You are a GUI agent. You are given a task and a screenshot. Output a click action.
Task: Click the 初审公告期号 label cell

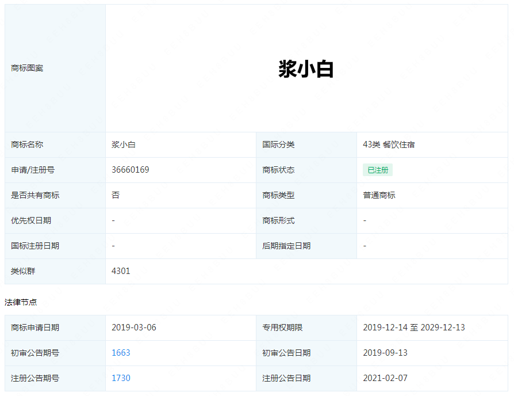click(55, 353)
